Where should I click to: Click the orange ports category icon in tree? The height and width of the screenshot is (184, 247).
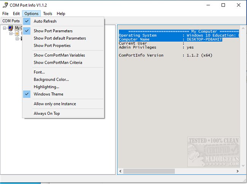[x=17, y=33]
